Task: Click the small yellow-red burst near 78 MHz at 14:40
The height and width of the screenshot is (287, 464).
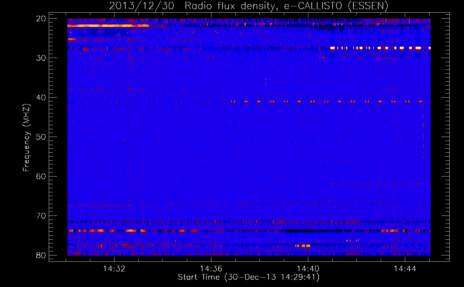Action: click(303, 246)
